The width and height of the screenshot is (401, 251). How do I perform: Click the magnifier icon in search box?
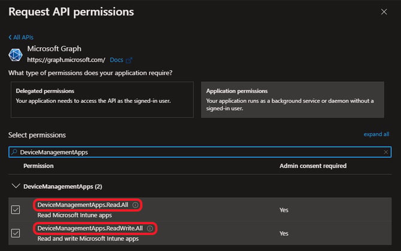pyautogui.click(x=14, y=152)
